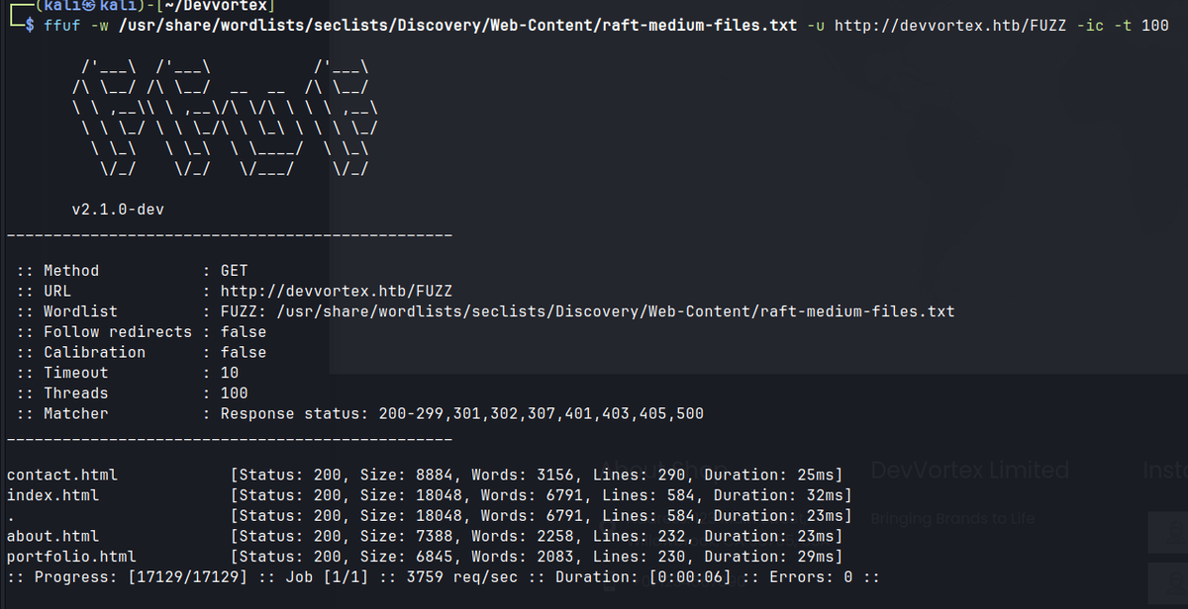Click the -t 100 thread option in the command
Image resolution: width=1188 pixels, height=609 pixels.
click(1140, 25)
